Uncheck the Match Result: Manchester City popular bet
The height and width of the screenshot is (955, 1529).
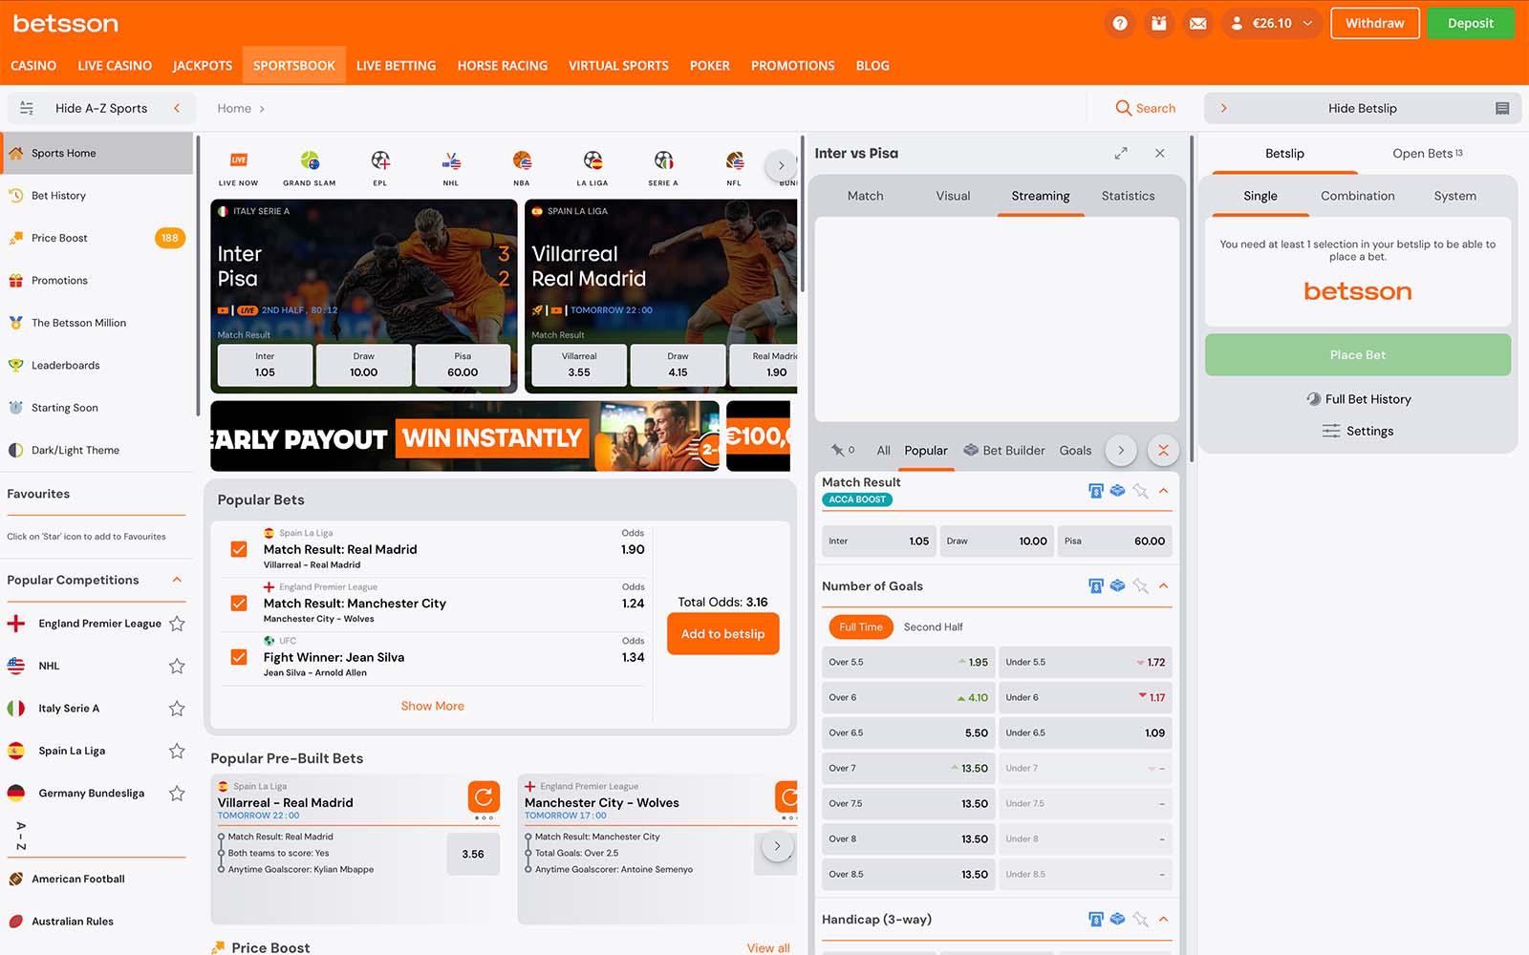[x=239, y=604]
